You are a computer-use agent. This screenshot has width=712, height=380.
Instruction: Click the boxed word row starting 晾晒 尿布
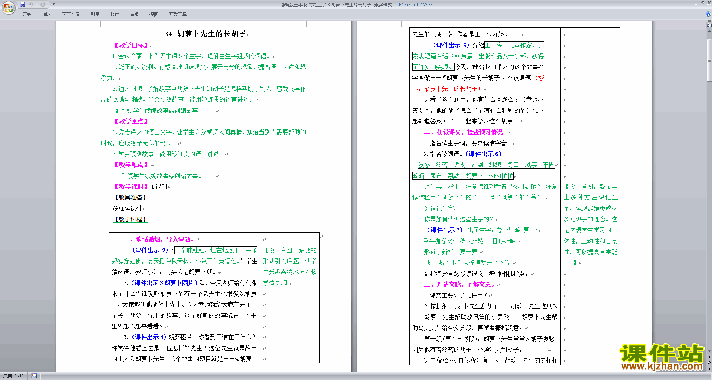click(463, 176)
